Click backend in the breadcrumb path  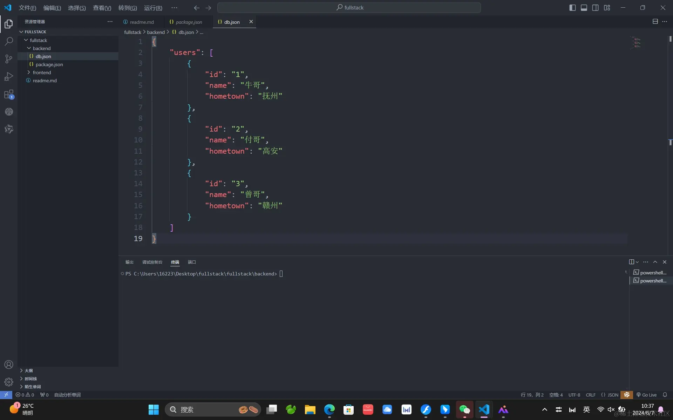click(x=156, y=32)
